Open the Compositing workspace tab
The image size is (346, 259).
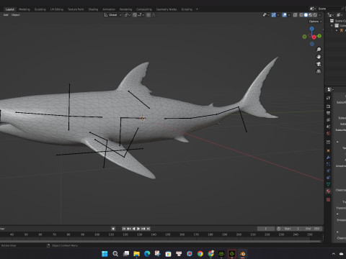144,9
